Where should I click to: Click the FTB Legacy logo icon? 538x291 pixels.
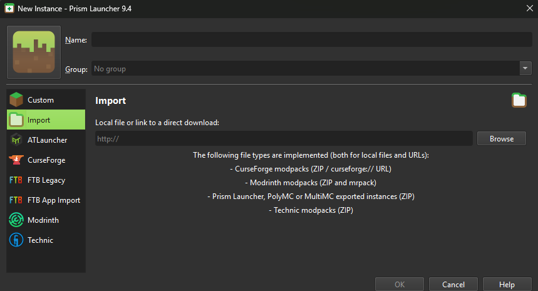tap(16, 180)
